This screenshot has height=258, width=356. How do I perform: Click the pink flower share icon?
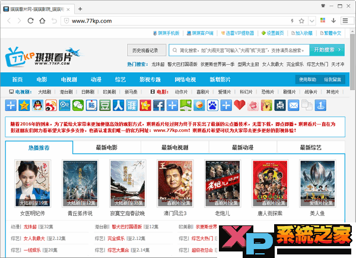[253, 106]
